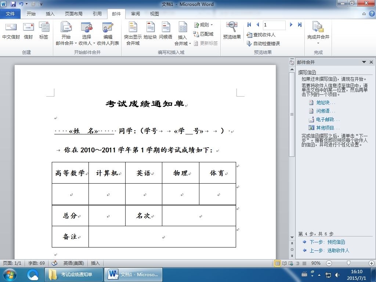Switch to References (引用) tab

(x=97, y=14)
